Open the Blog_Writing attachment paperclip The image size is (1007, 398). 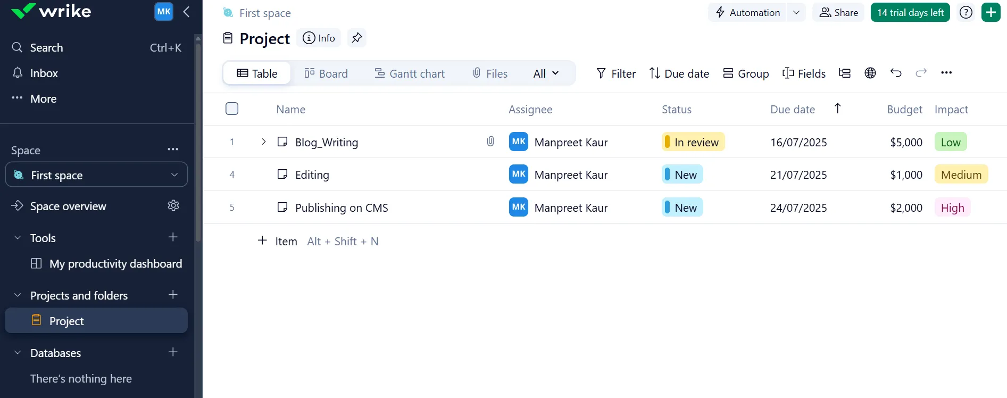tap(490, 141)
